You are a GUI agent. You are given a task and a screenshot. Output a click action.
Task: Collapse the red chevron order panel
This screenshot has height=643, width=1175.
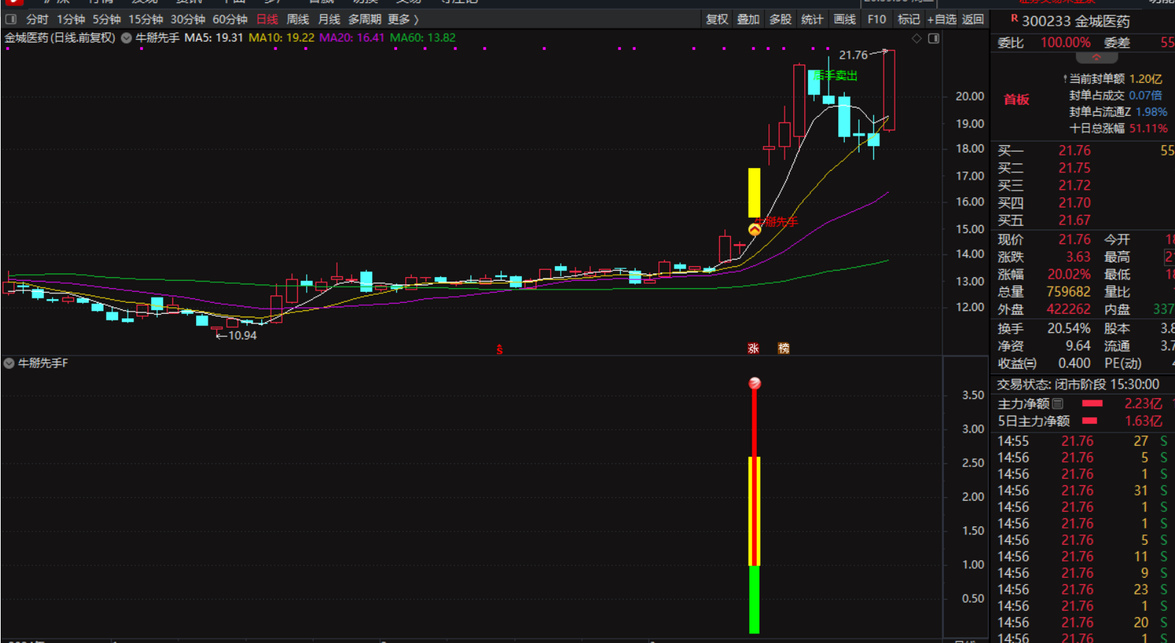tap(1096, 58)
